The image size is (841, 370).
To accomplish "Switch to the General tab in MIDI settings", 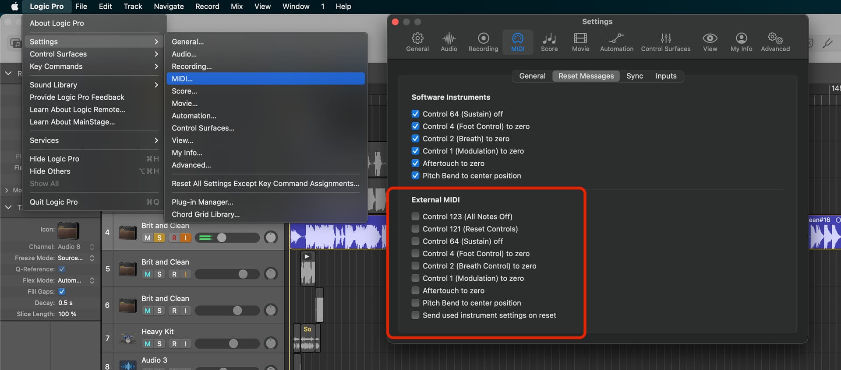I will tap(532, 76).
